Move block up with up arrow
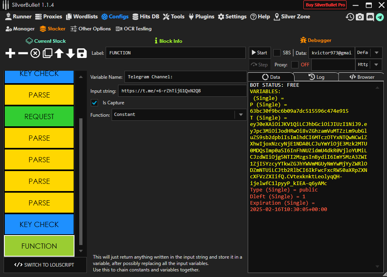 pyautogui.click(x=59, y=53)
